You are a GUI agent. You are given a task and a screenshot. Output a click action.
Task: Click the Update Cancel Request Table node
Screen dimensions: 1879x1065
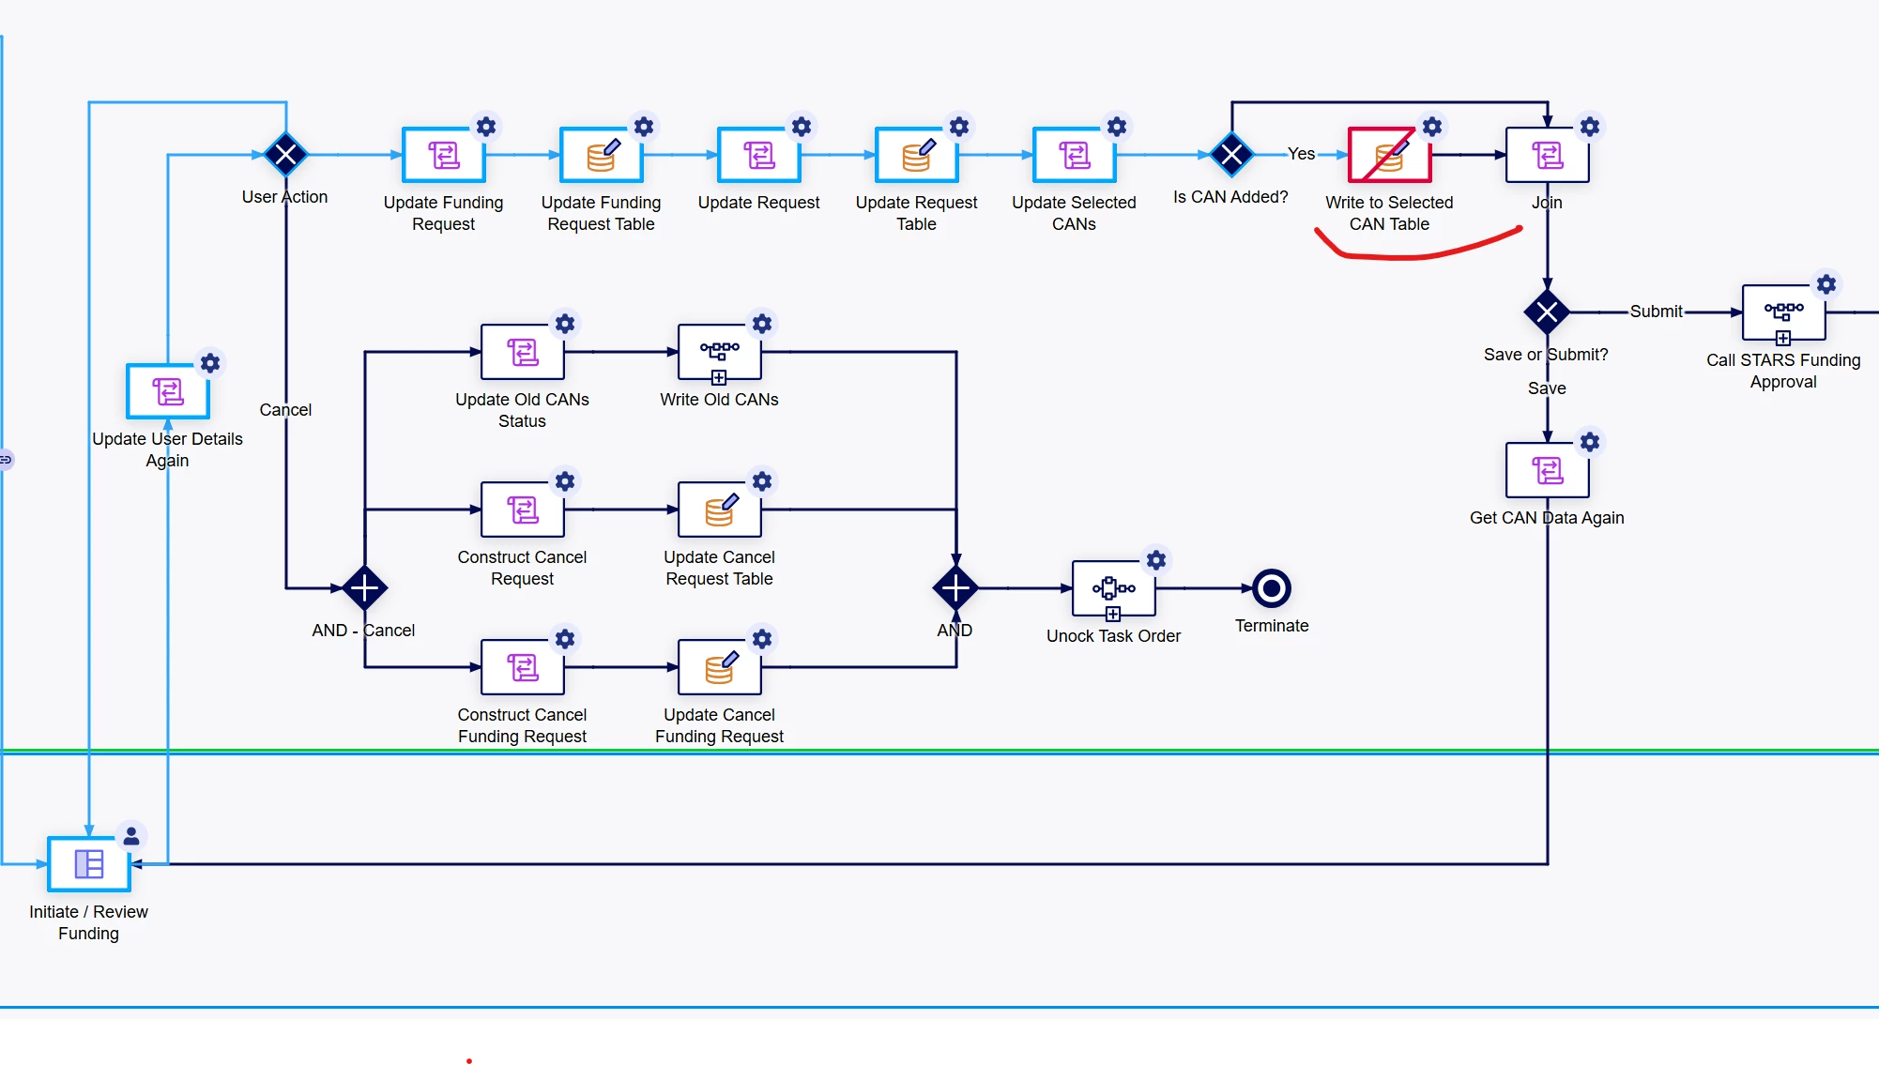[x=720, y=510]
